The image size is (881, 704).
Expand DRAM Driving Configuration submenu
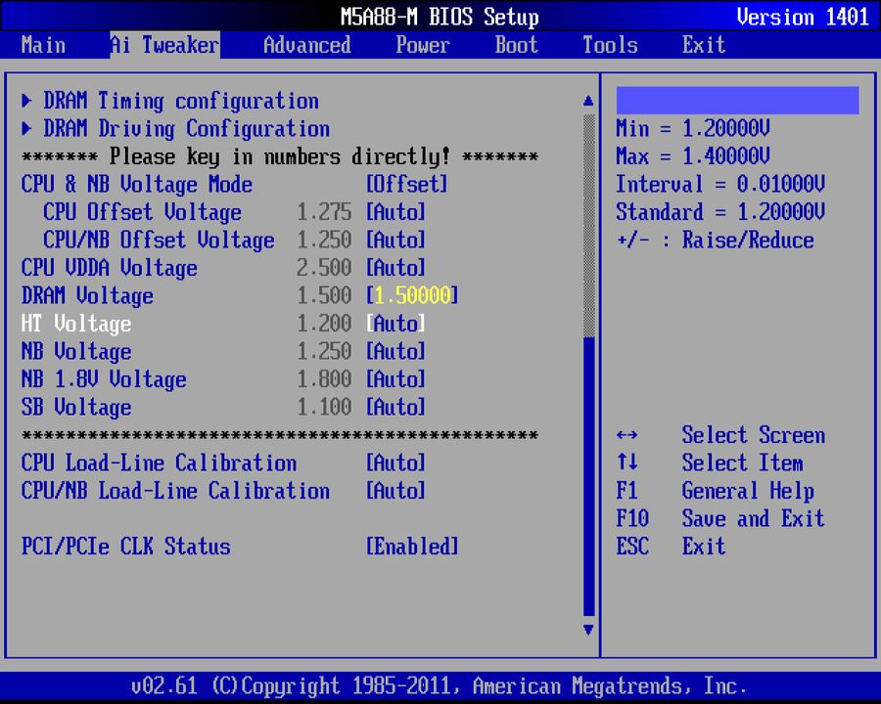click(187, 128)
